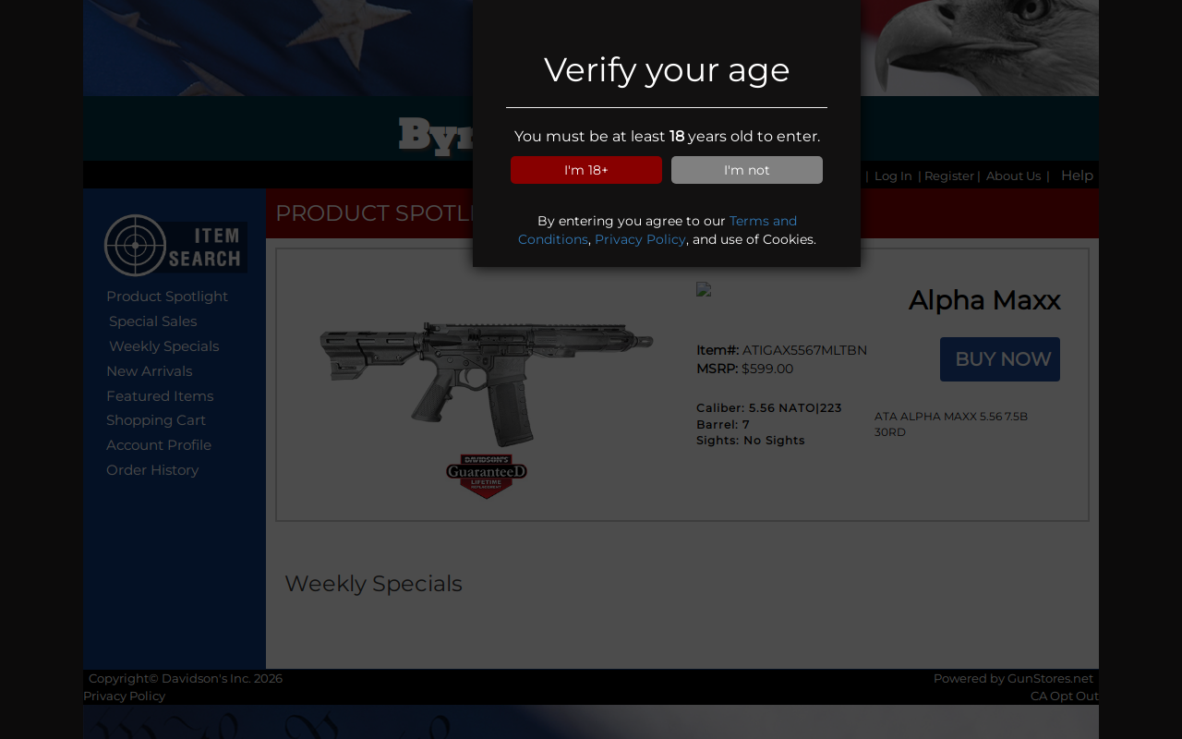Screen dimensions: 1182x739
Task: Open the Terms and Conditions link
Action: (657, 230)
